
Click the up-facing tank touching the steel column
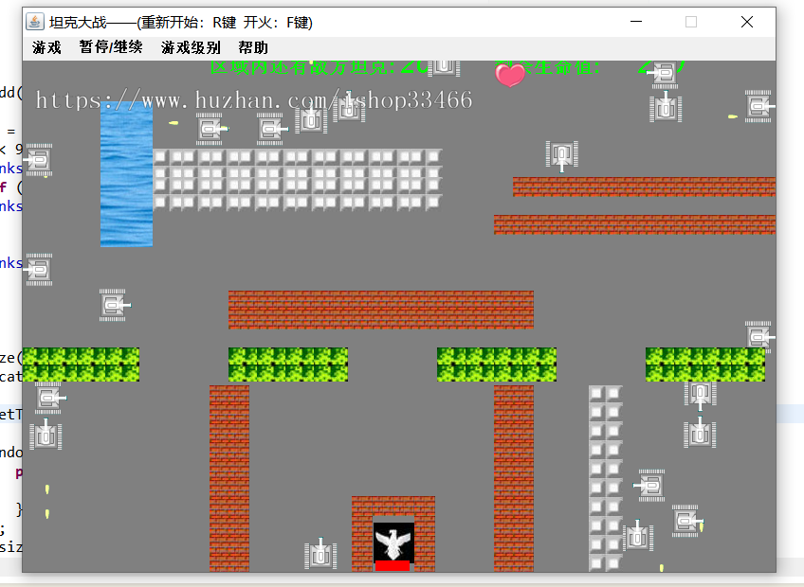click(637, 536)
